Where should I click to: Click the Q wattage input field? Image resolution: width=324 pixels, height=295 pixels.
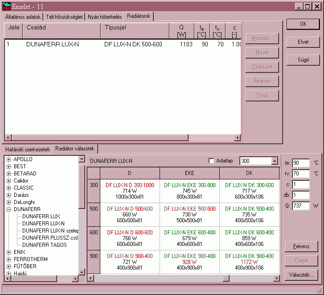click(x=301, y=206)
